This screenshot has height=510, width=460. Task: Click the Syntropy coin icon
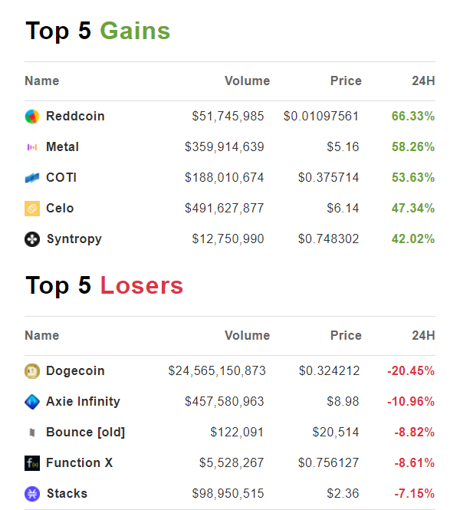point(32,239)
